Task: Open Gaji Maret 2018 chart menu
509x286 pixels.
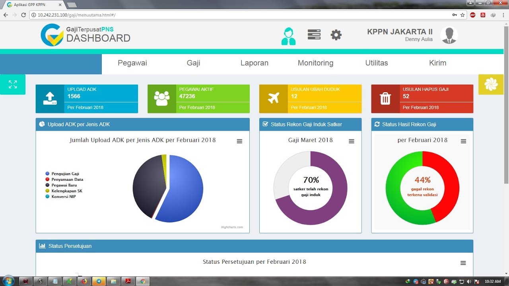Action: 352,141
